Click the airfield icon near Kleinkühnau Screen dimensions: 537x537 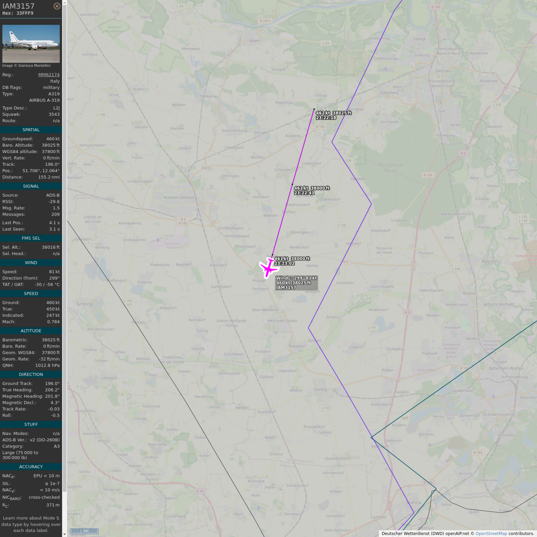coord(386,69)
